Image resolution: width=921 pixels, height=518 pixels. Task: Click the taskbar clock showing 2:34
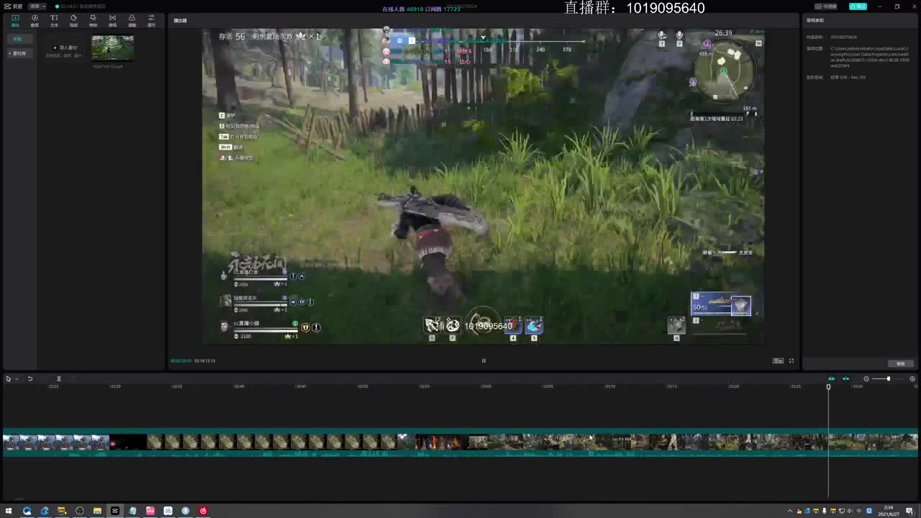[889, 511]
